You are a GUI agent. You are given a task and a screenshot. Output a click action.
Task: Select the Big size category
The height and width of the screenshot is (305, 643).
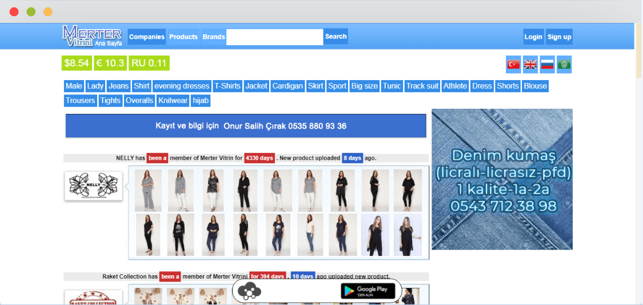pyautogui.click(x=365, y=86)
